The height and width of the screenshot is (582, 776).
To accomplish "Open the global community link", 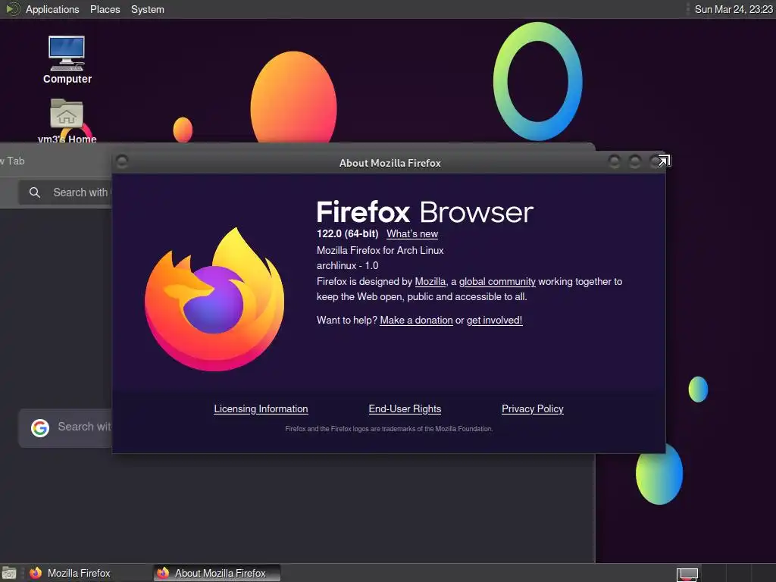I will coord(497,282).
